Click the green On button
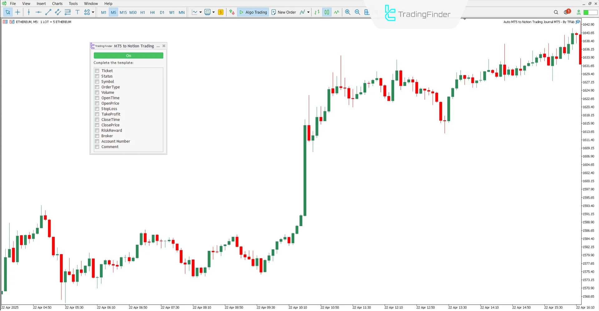This screenshot has width=599, height=311. 128,55
